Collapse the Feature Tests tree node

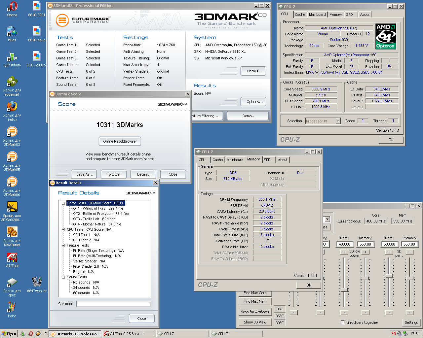click(63, 245)
